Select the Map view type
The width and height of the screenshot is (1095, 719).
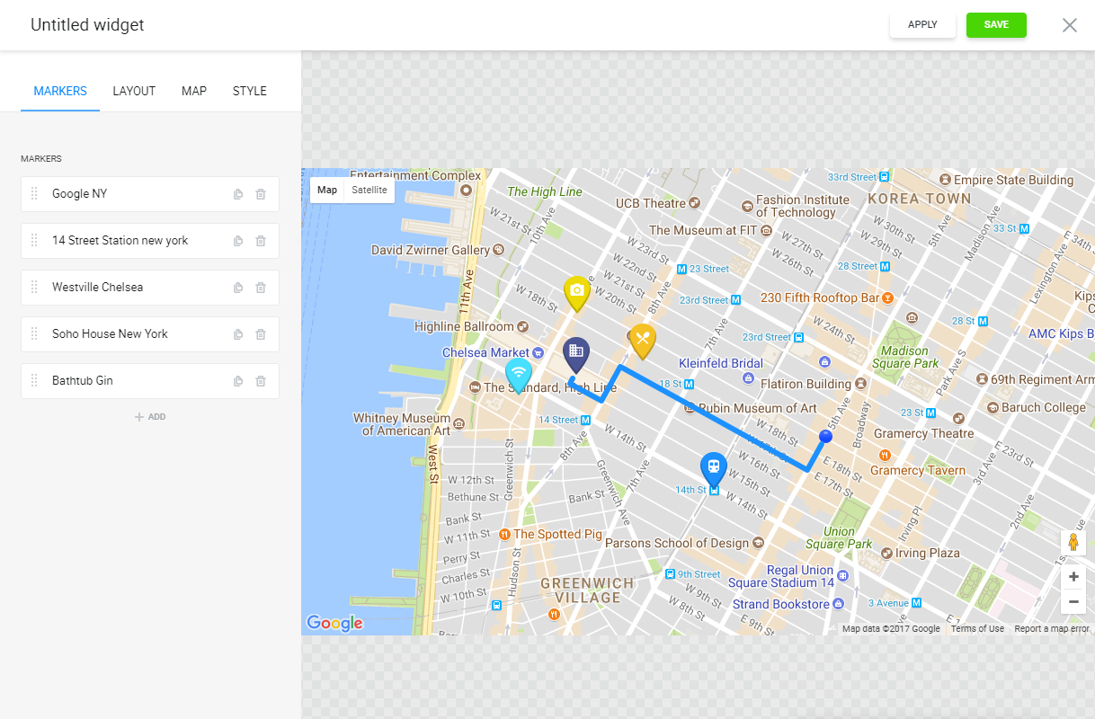click(327, 191)
